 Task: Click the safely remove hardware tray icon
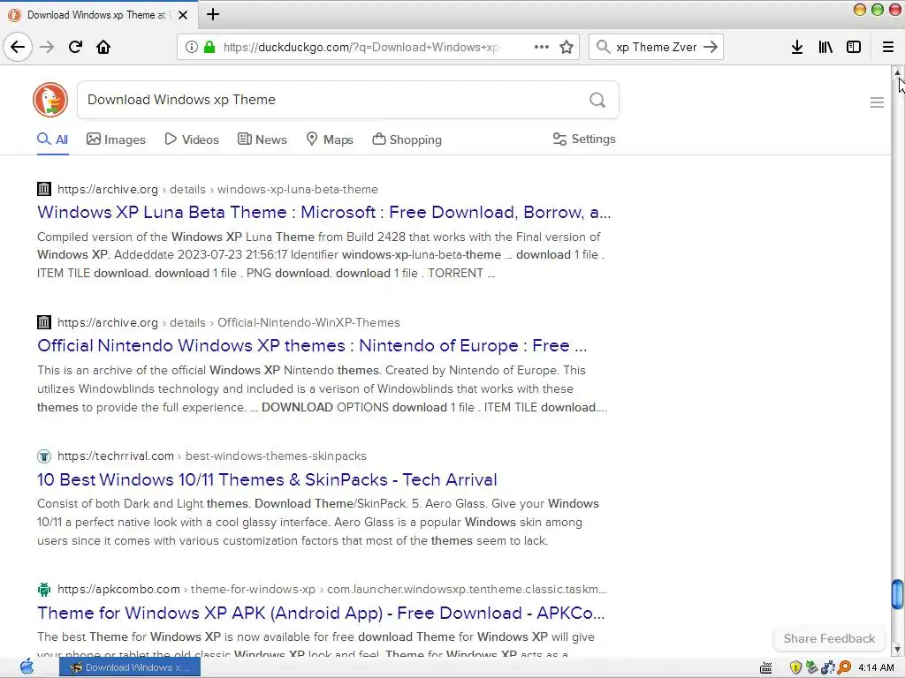(x=811, y=667)
